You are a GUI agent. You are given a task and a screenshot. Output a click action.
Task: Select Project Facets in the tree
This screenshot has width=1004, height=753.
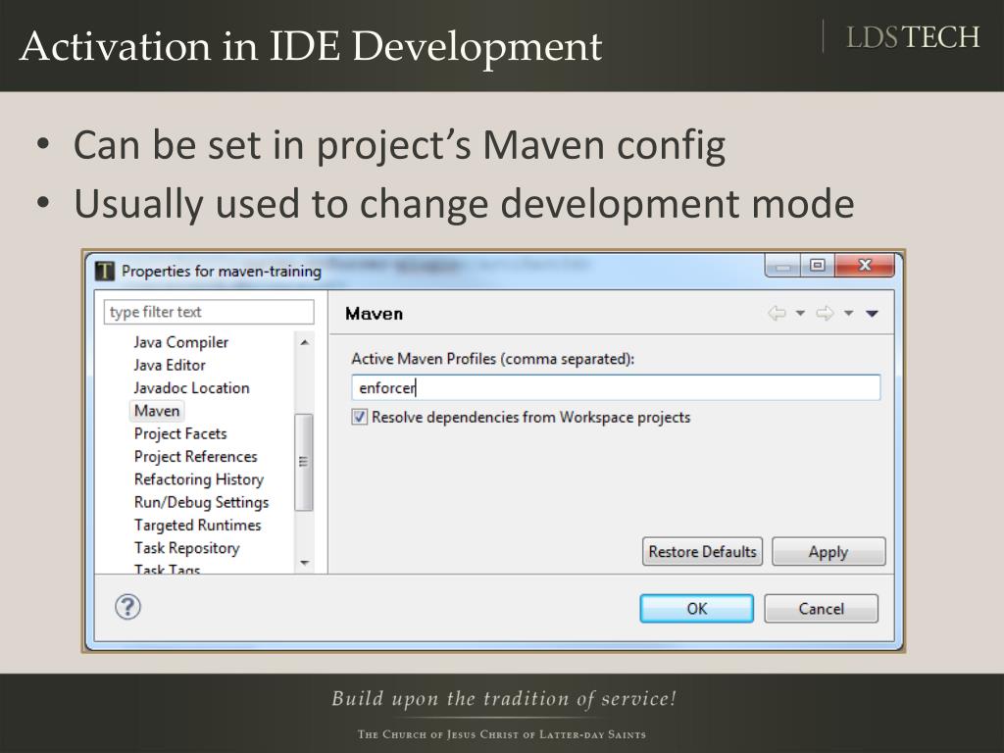(180, 433)
